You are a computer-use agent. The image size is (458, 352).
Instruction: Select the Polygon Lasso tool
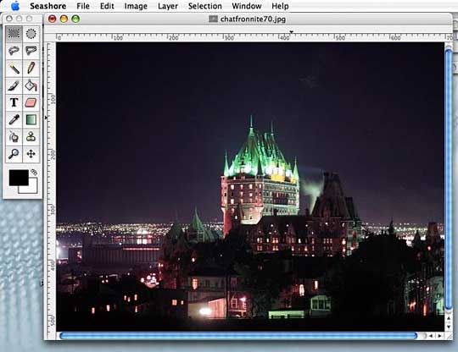pyautogui.click(x=31, y=51)
